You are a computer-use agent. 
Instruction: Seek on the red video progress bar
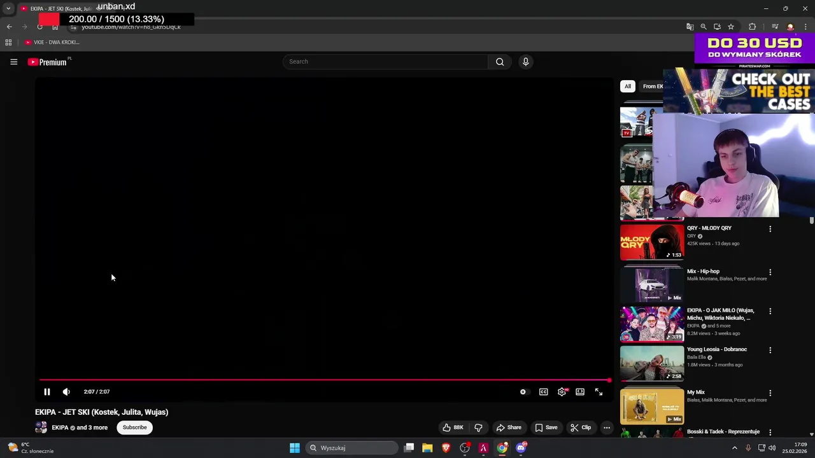coord(323,380)
